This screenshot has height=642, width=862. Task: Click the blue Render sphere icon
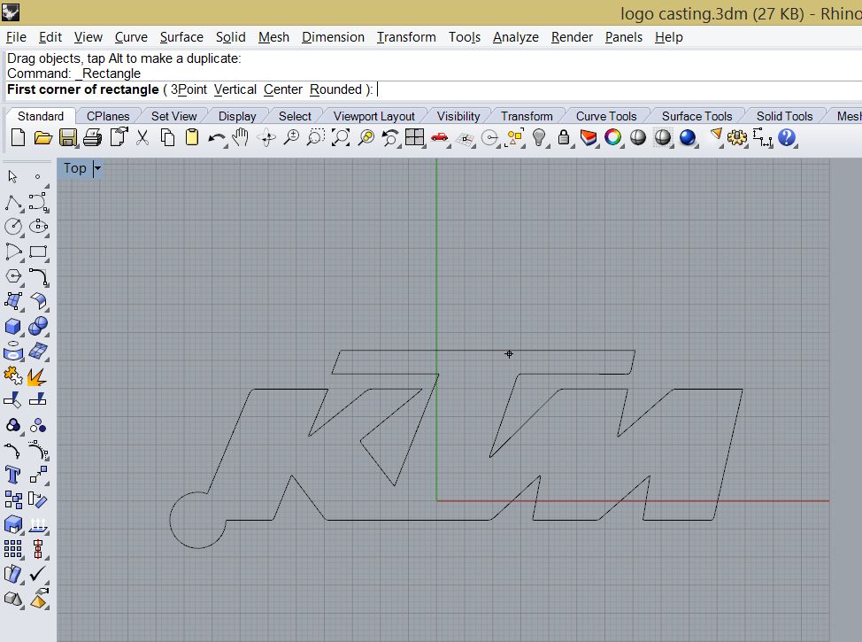(x=687, y=137)
